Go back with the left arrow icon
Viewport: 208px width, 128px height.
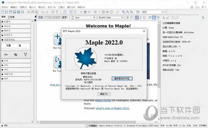tap(81, 12)
